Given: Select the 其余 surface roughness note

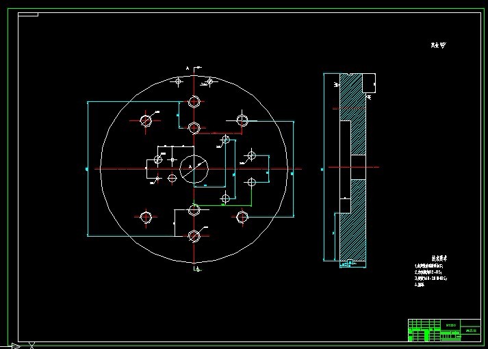Looking at the screenshot, I should pos(438,45).
